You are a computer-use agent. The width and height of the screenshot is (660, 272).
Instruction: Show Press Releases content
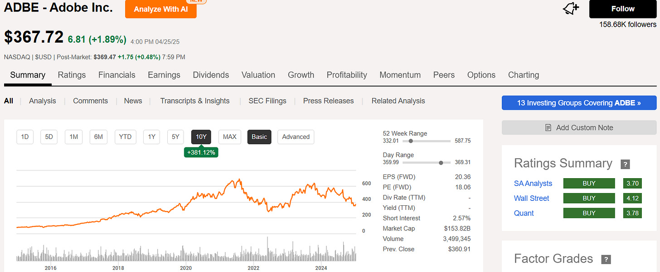click(x=329, y=101)
